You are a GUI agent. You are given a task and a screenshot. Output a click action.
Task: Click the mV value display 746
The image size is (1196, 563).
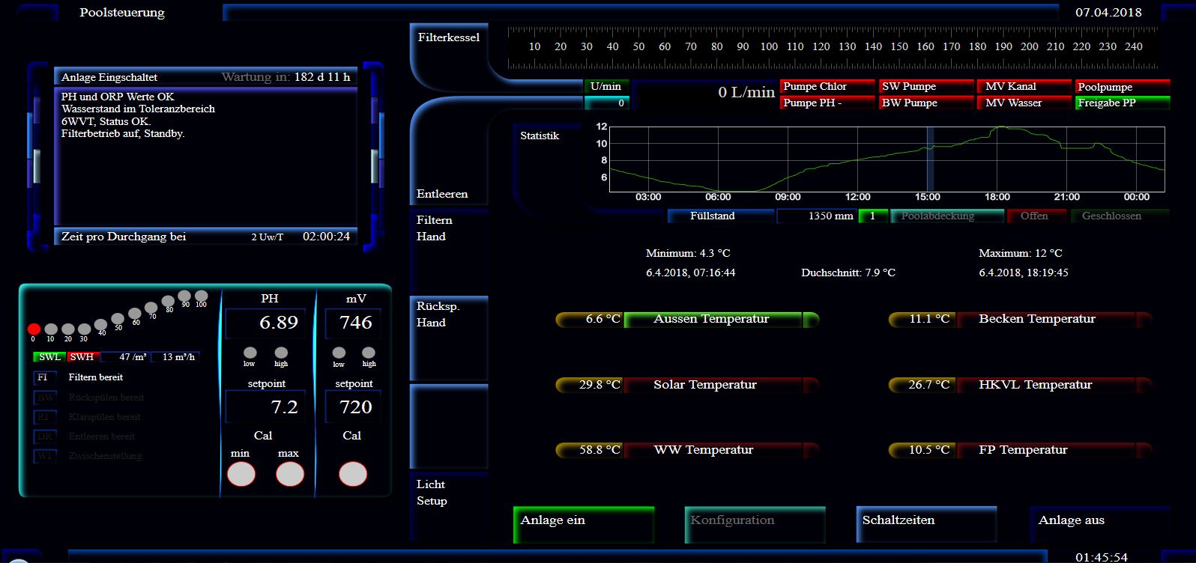click(x=353, y=323)
